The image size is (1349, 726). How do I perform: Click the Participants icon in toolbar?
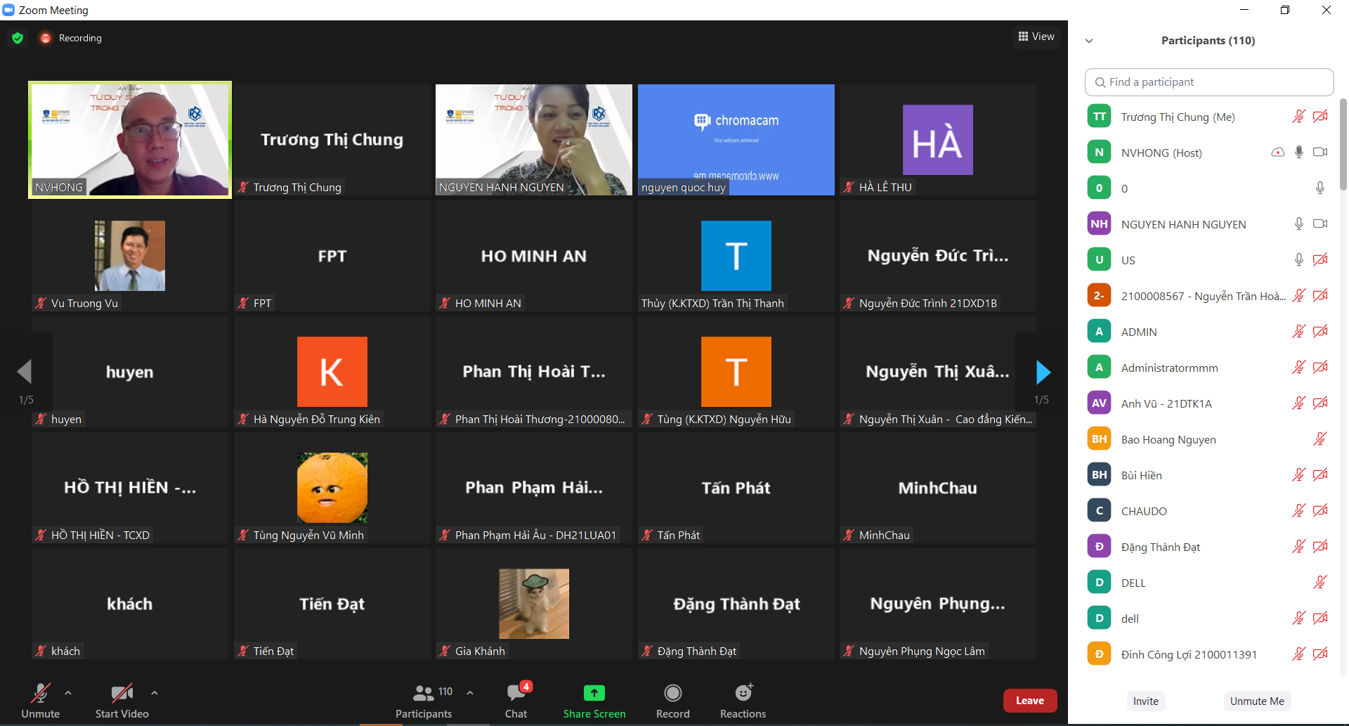[423, 694]
